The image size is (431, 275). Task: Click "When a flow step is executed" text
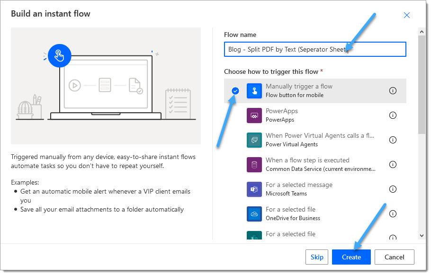click(x=307, y=160)
